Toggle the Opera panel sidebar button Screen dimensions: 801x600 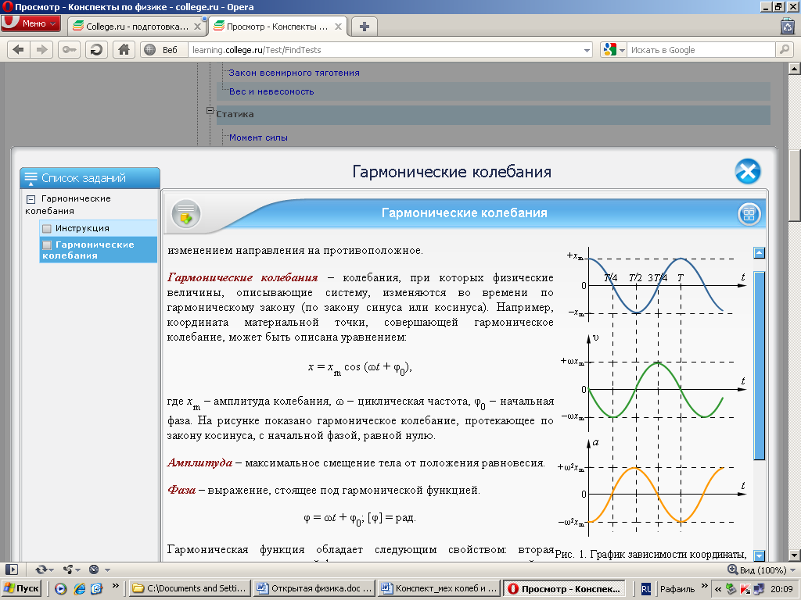11,570
